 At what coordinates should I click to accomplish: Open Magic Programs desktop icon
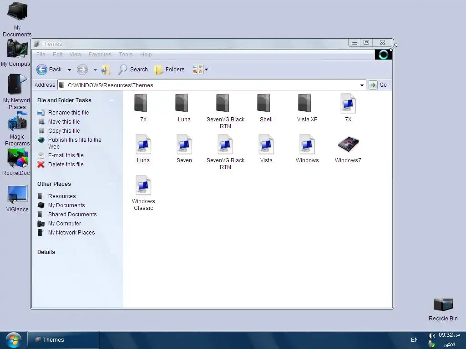point(17,129)
